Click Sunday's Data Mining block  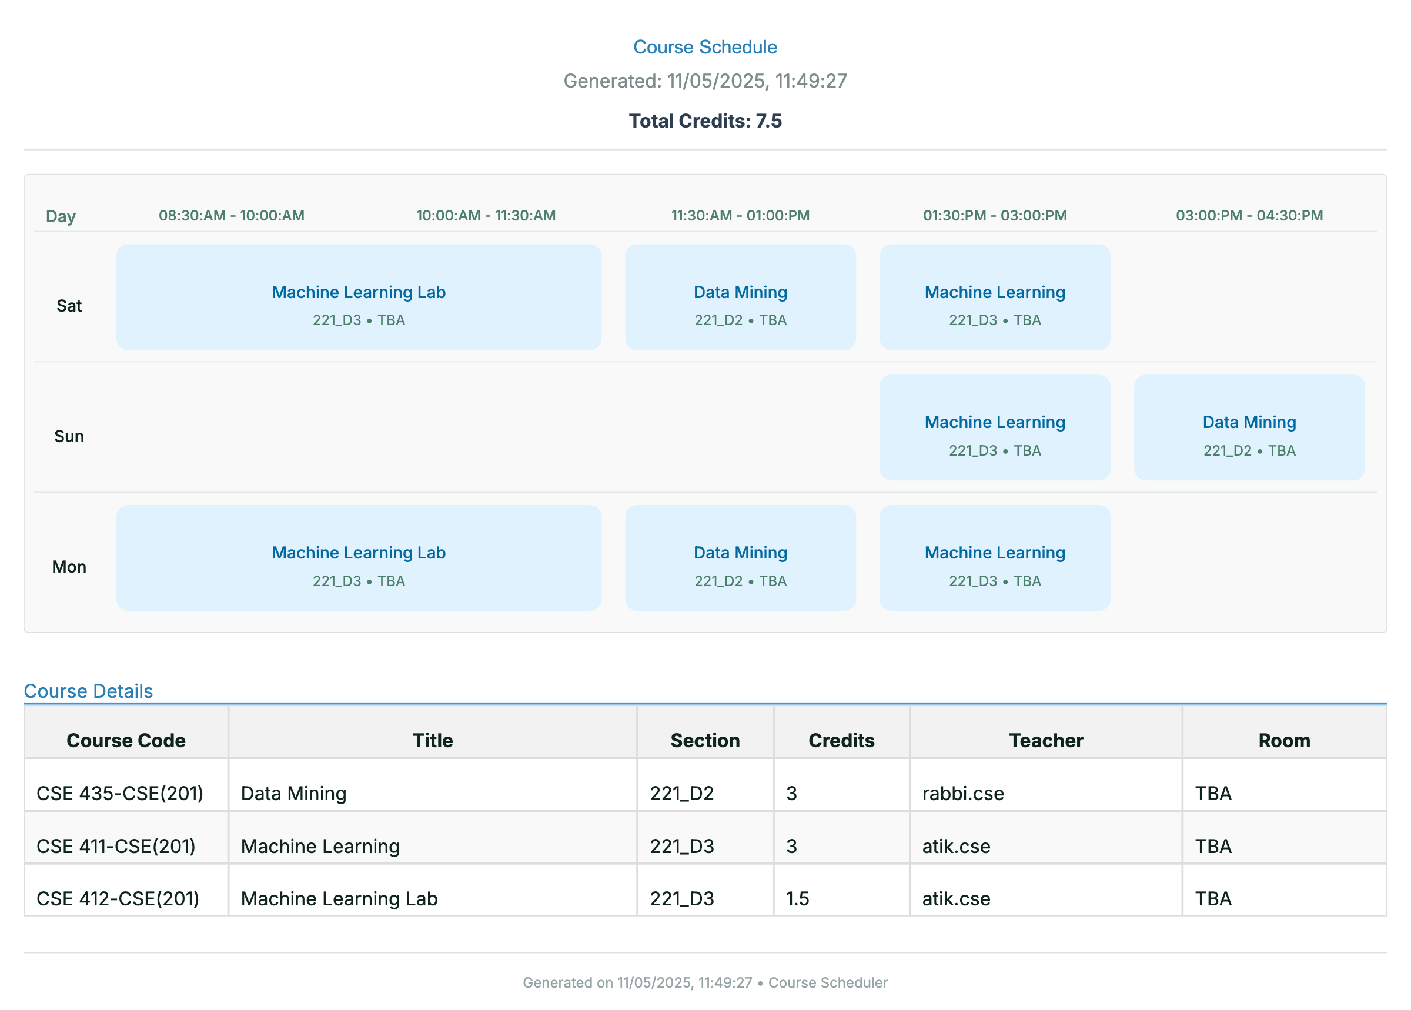point(1249,427)
